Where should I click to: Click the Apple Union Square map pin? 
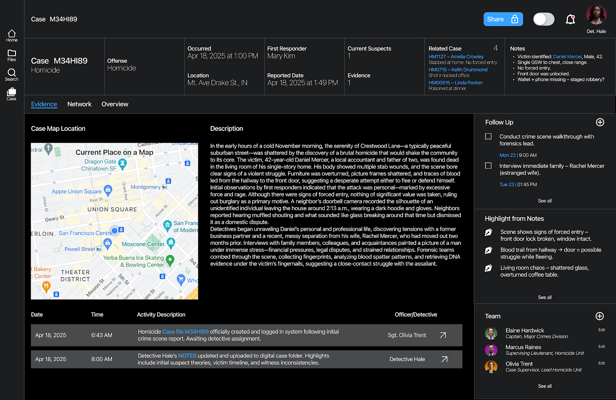108,190
